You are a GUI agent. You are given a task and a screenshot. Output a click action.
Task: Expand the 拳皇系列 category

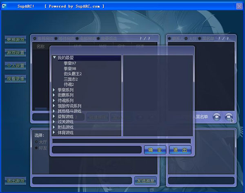(x=54, y=90)
